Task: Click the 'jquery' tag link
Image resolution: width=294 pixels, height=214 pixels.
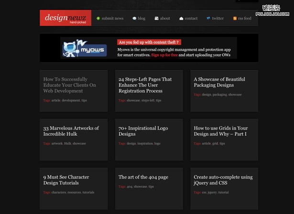Action: [x=212, y=193]
